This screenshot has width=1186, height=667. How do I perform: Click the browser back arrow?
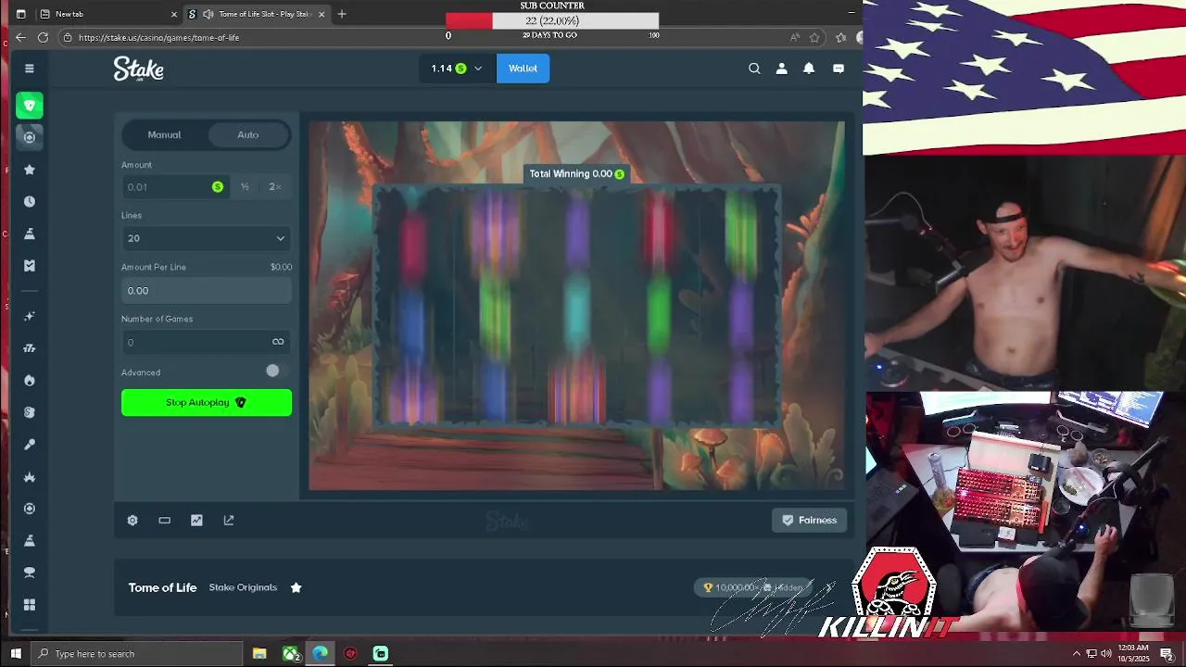coord(20,37)
